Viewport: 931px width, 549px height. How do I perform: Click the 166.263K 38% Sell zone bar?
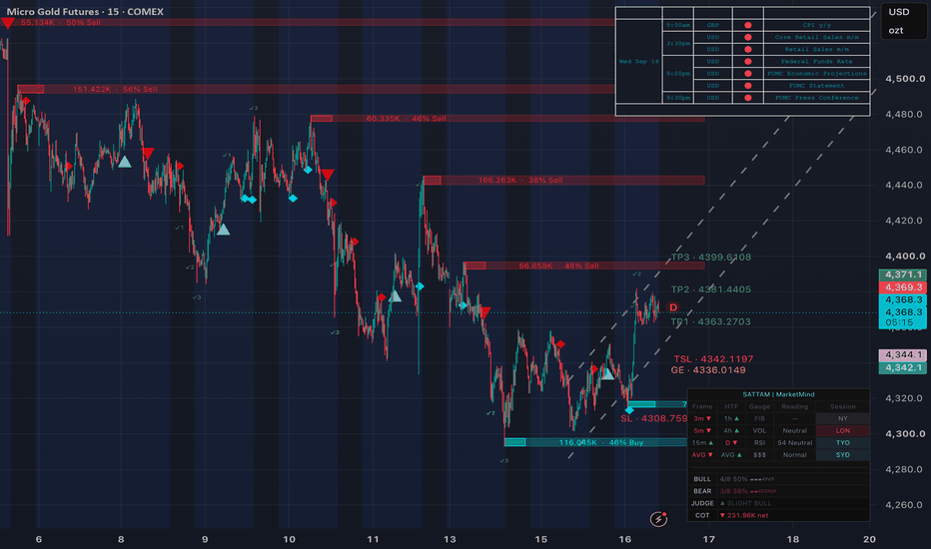(563, 180)
